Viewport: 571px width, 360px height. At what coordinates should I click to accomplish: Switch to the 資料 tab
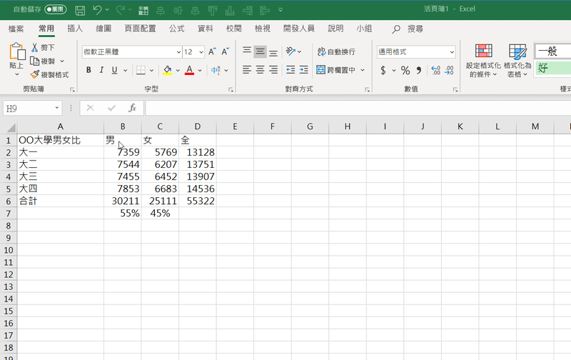coord(205,29)
